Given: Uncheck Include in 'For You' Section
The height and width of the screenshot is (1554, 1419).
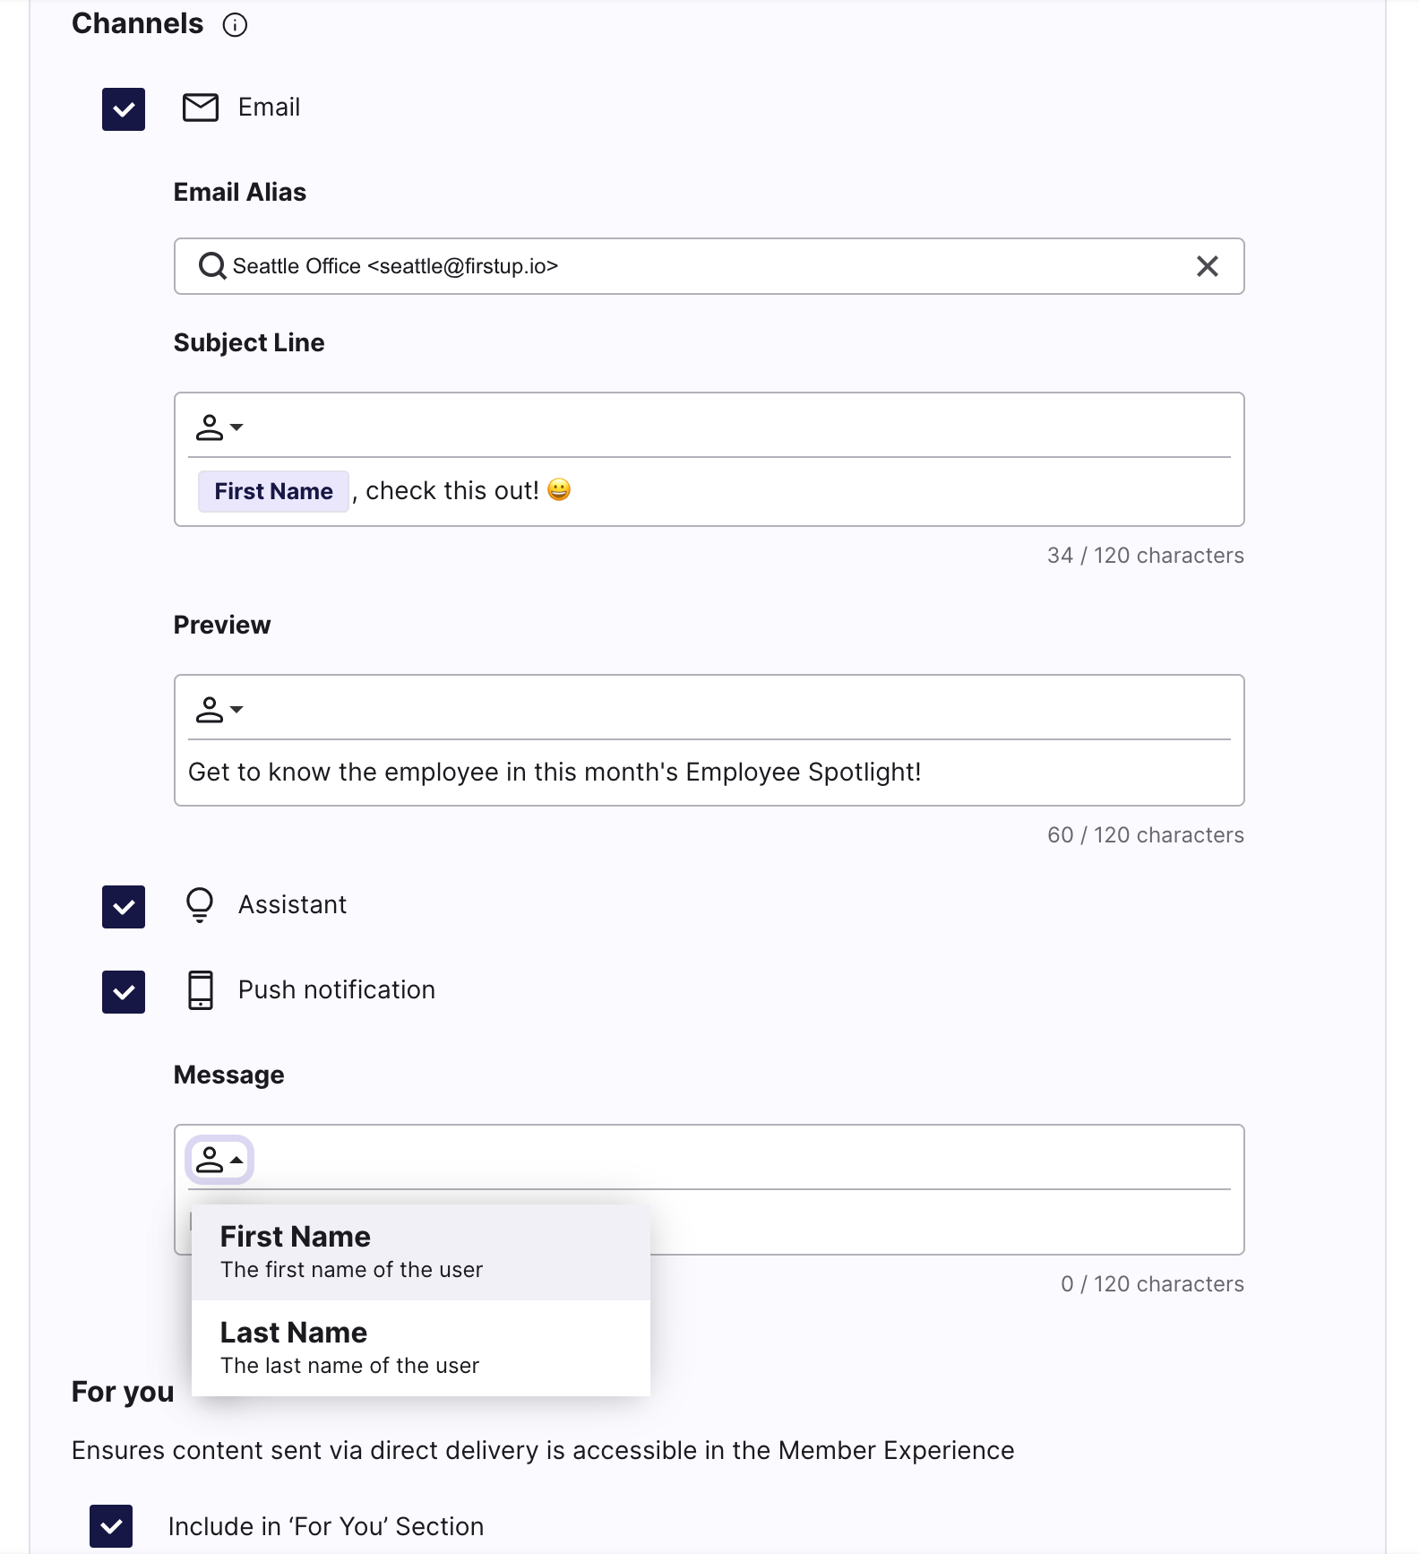Looking at the screenshot, I should click(x=110, y=1526).
